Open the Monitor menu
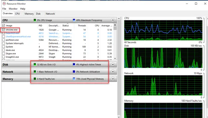The height and width of the screenshot is (118, 208). pyautogui.click(x=13, y=9)
